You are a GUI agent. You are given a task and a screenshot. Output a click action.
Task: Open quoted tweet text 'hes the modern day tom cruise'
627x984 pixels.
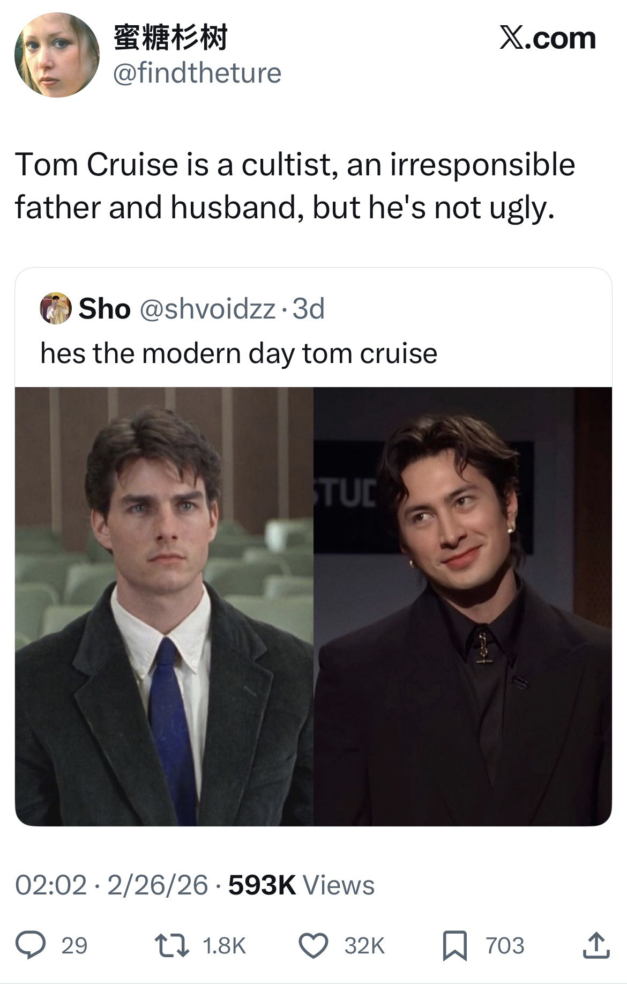click(x=239, y=353)
